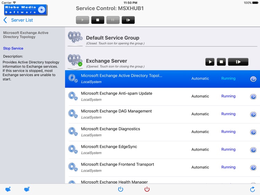
Task: Click Service Control: MSXHUB1 title
Action: click(110, 8)
